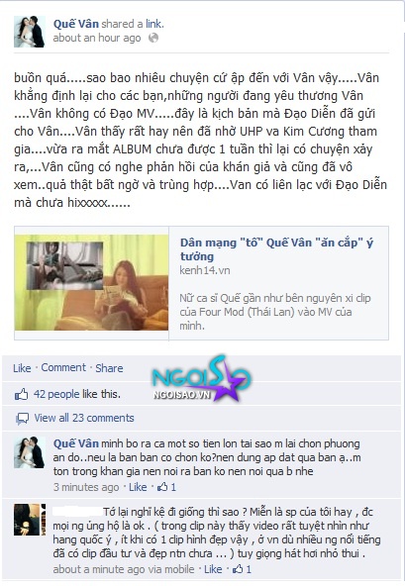Image resolution: width=405 pixels, height=586 pixels.
Task: Click the Quế Vân name in post header
Action: [76, 24]
